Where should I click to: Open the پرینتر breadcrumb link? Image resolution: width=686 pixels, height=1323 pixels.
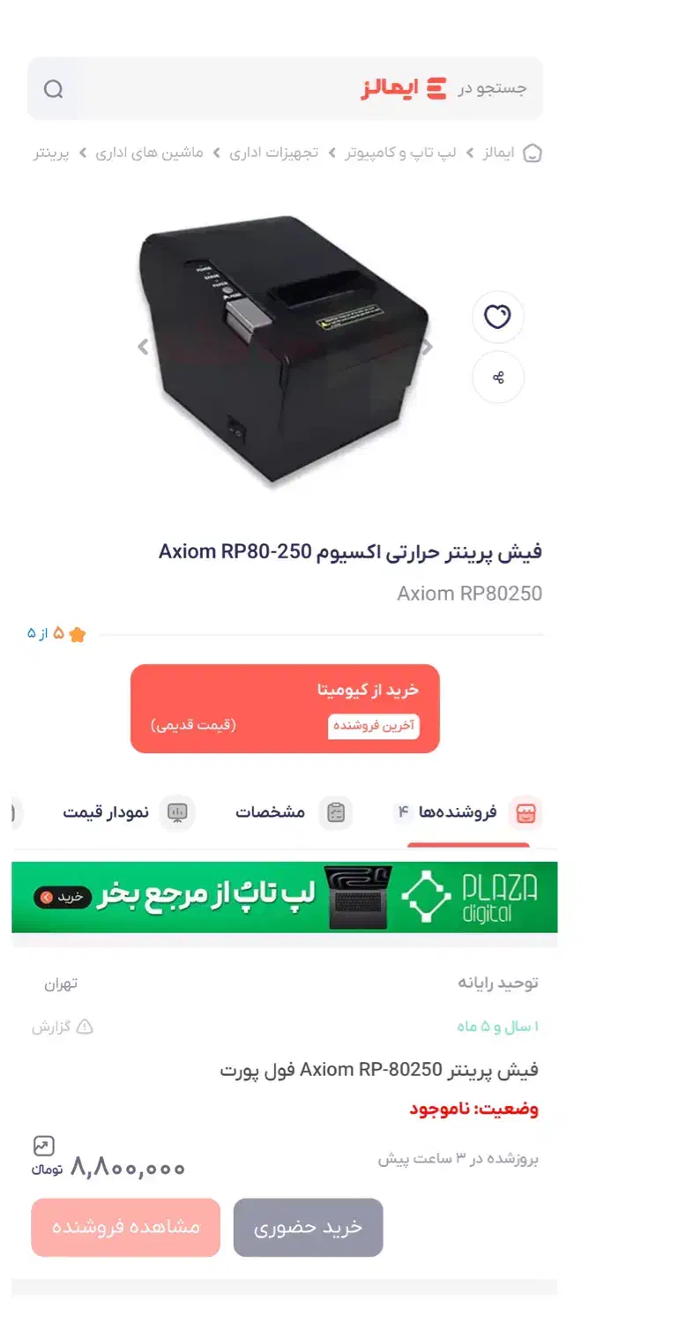[50, 153]
